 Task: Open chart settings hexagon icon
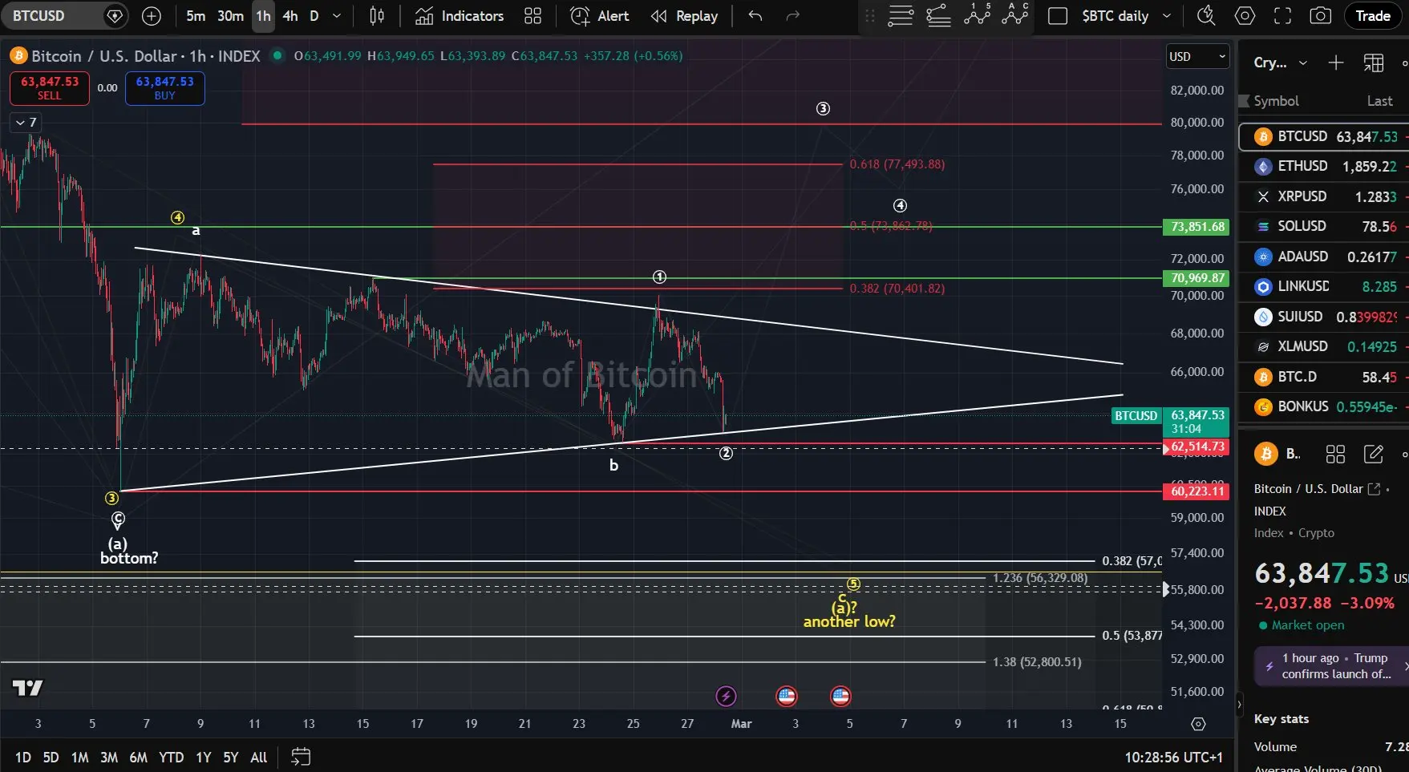(1245, 16)
